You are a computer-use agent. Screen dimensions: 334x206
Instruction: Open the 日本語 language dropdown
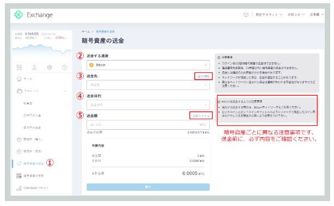coord(317,15)
